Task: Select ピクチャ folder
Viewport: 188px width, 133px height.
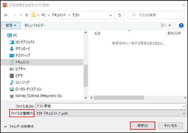Action: 20,69
